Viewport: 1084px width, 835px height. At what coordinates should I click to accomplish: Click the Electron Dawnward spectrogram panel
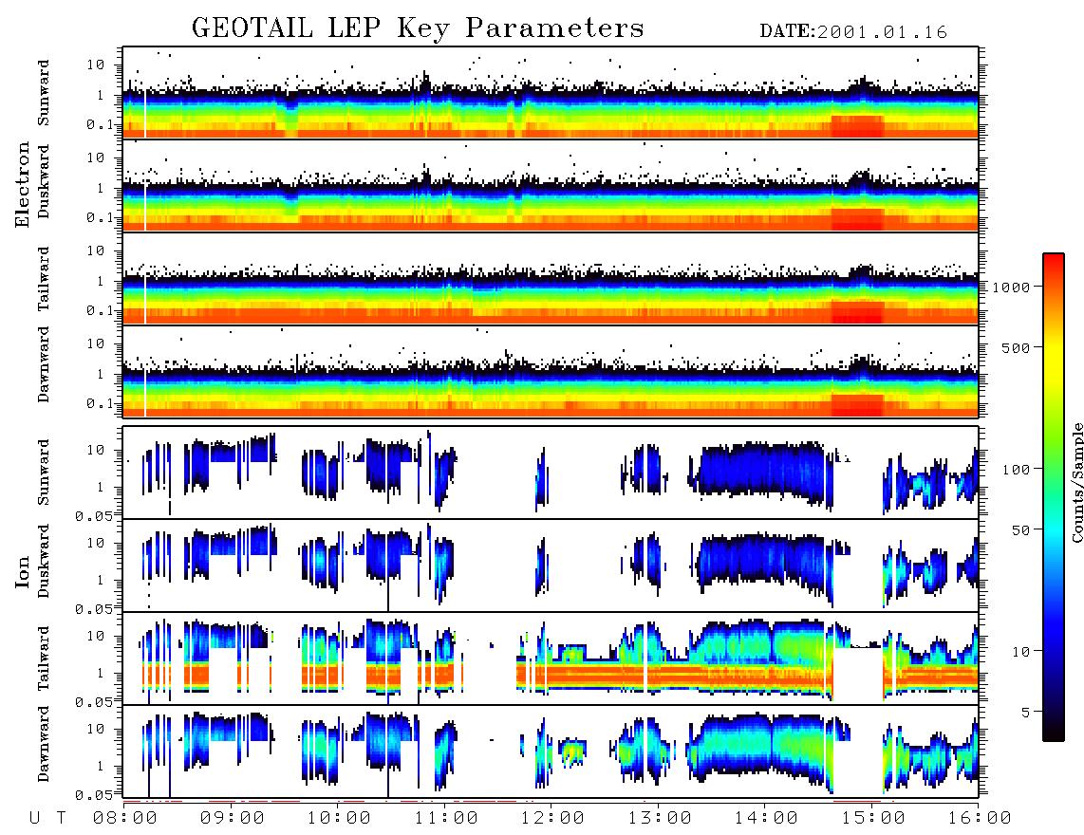(551, 372)
